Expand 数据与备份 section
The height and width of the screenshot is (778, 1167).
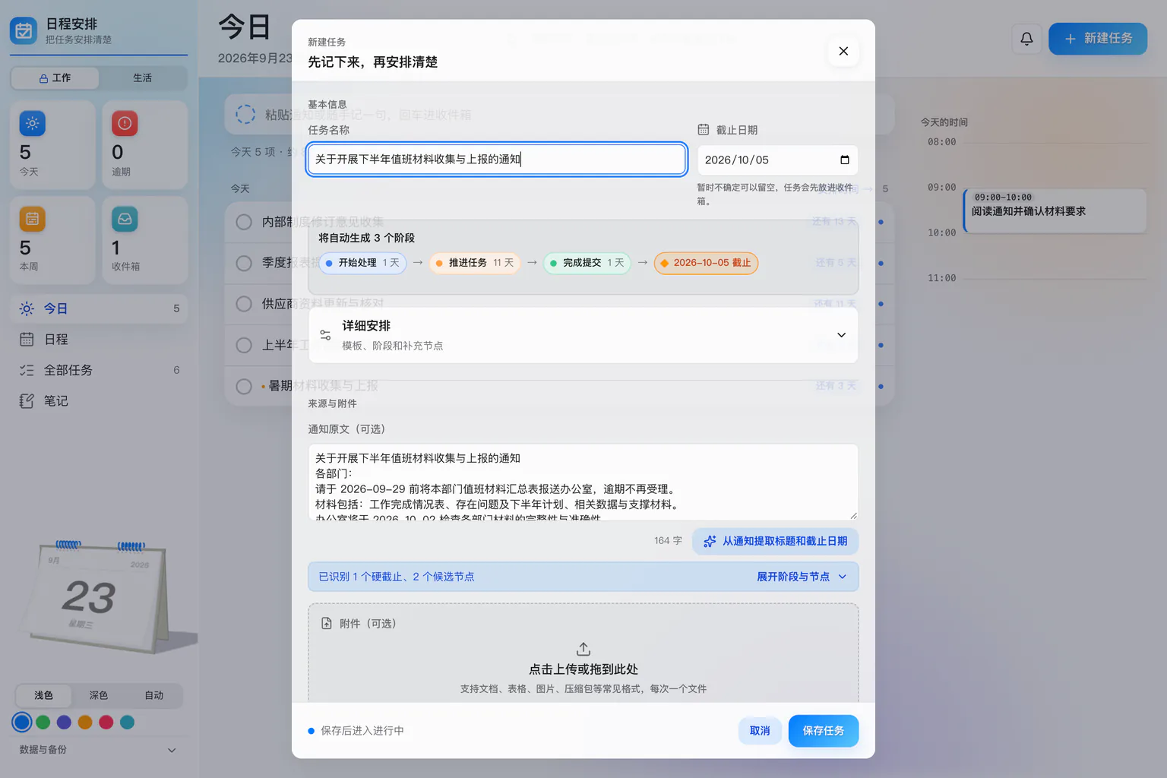[99, 750]
